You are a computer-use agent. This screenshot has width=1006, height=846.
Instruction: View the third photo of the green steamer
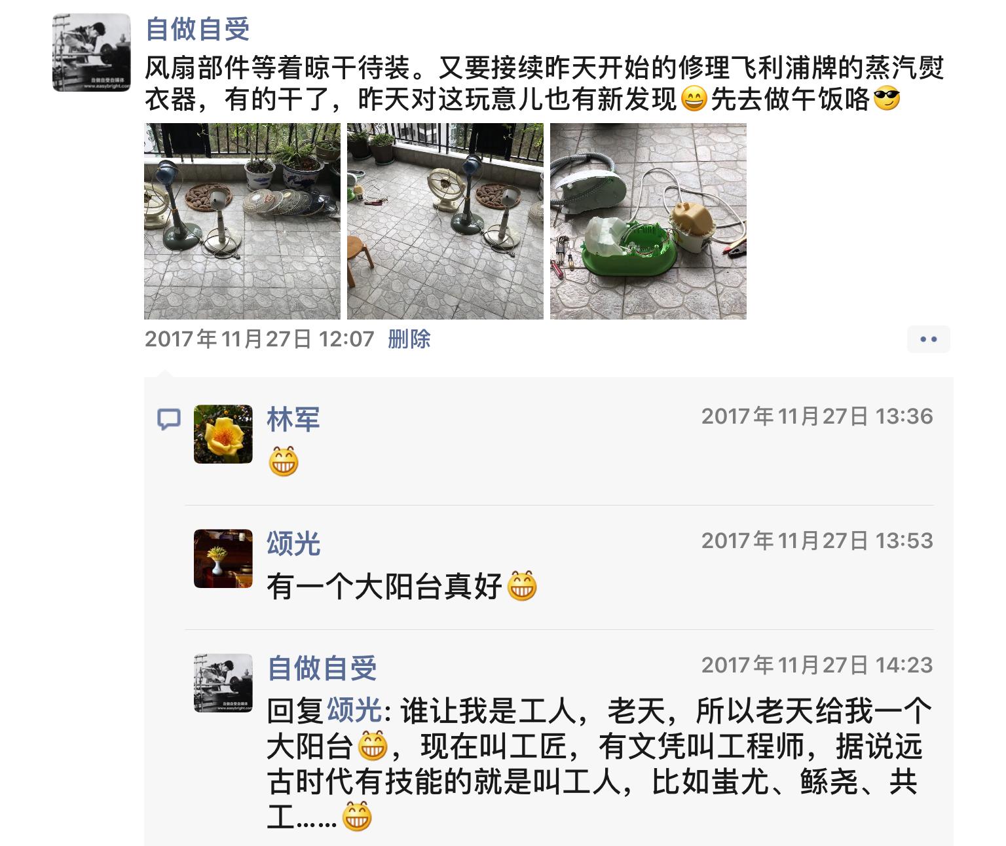click(648, 221)
